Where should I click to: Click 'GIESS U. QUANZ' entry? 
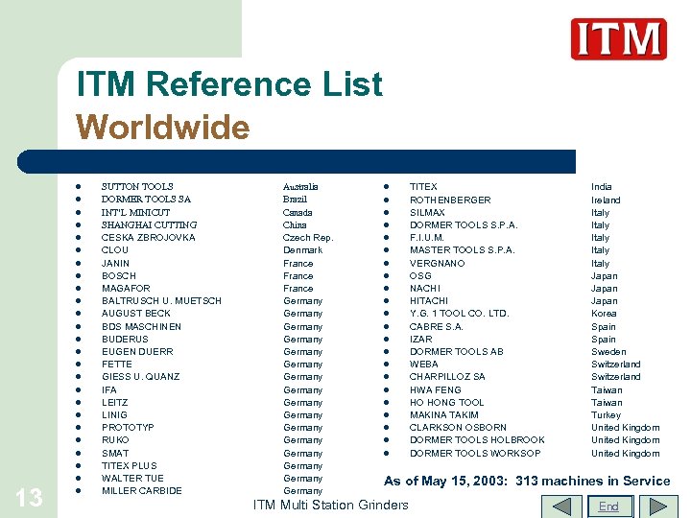(x=140, y=377)
